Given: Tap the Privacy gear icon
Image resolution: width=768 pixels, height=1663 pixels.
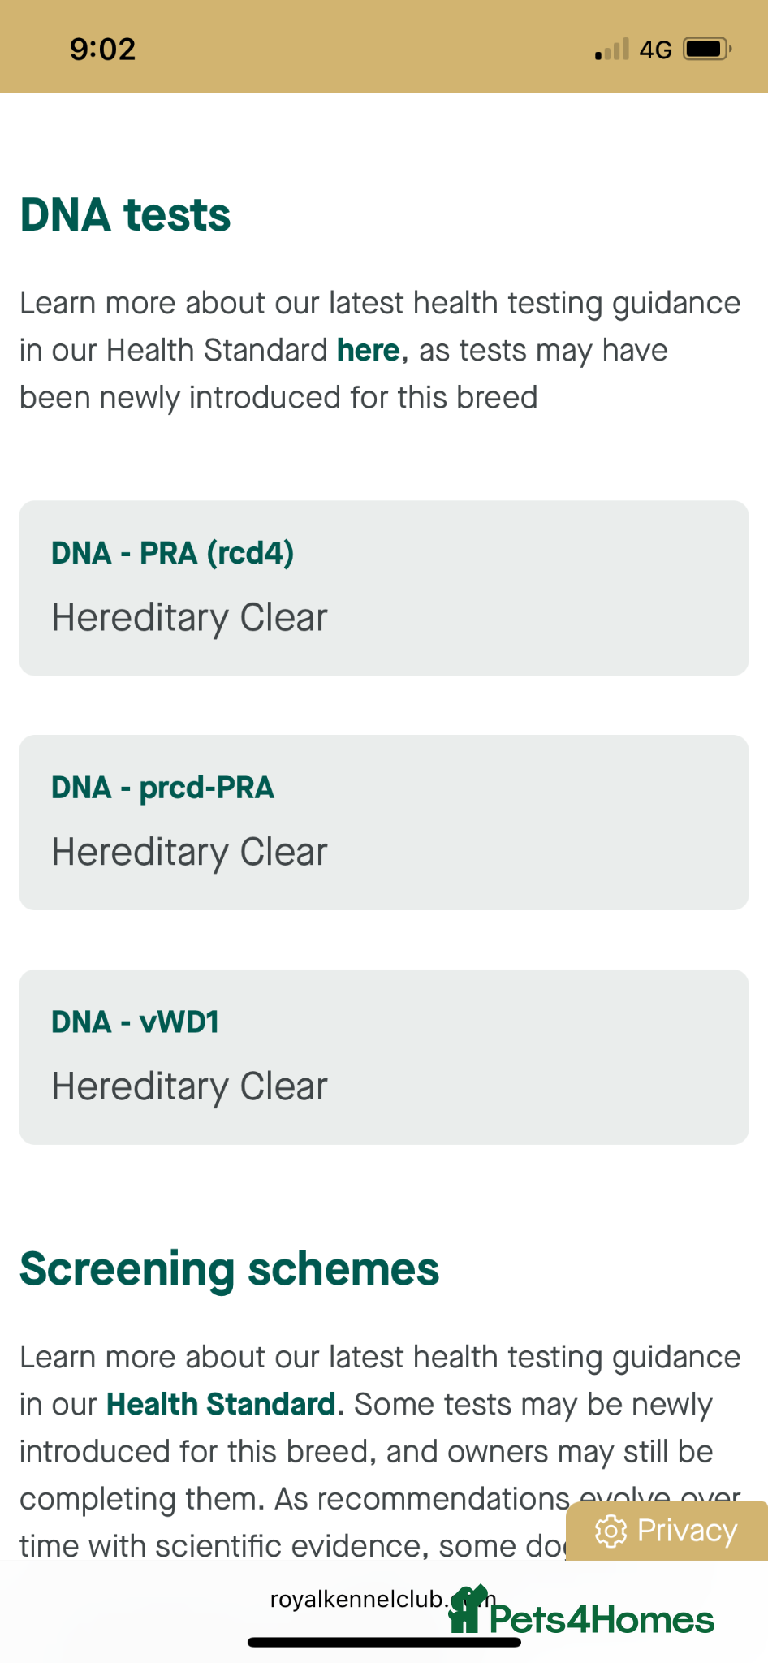Looking at the screenshot, I should tap(611, 1531).
